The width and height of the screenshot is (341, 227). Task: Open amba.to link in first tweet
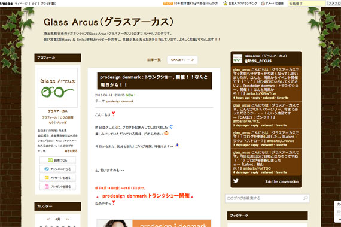tap(261, 93)
